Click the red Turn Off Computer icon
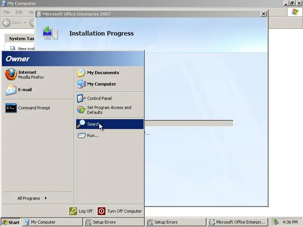303x227 pixels. tap(102, 211)
